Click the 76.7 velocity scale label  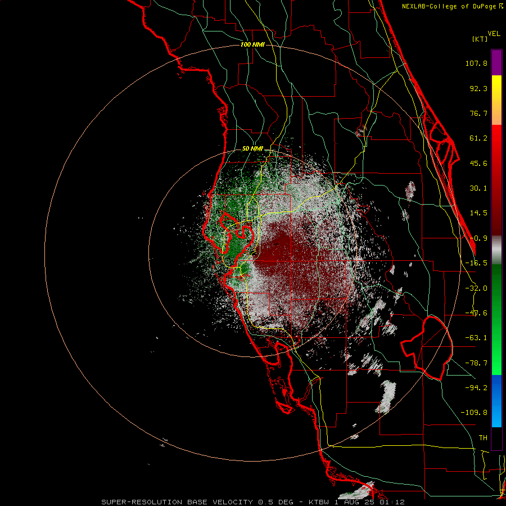(x=478, y=113)
